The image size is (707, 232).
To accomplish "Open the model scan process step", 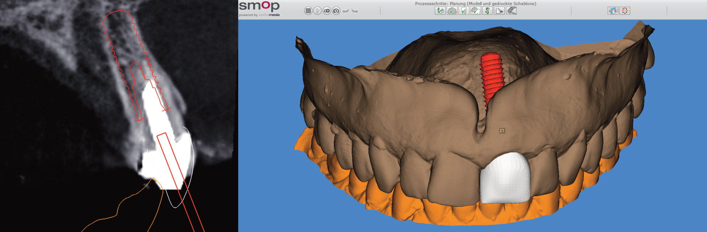I will pyautogui.click(x=452, y=11).
